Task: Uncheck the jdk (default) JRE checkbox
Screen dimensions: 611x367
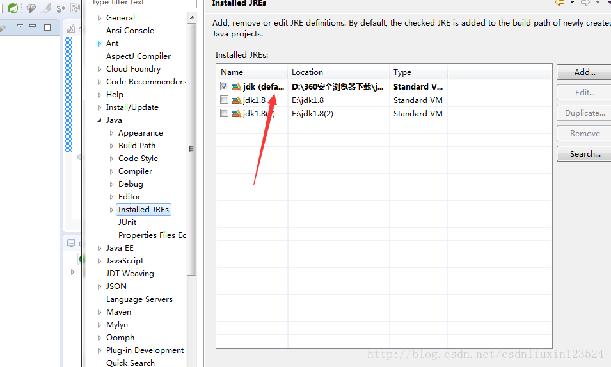Action: click(224, 86)
